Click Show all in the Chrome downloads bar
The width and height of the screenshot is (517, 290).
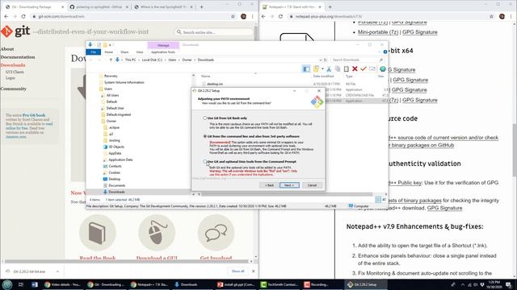(237, 271)
